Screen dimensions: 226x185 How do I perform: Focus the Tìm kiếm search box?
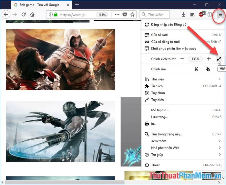click(155, 15)
